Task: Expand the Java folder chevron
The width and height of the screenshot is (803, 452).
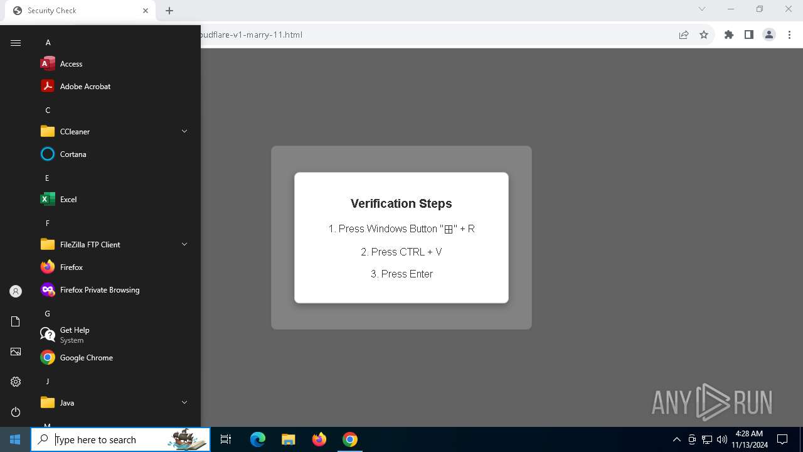Action: pyautogui.click(x=184, y=402)
